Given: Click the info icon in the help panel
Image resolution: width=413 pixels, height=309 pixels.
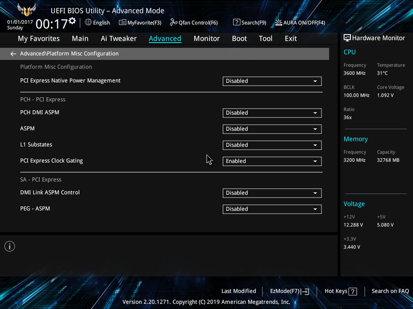Looking at the screenshot, I should [10, 247].
